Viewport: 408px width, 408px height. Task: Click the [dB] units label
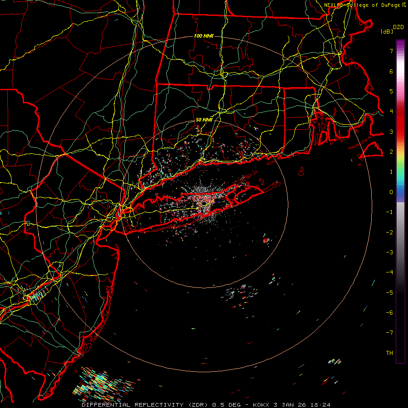coord(387,31)
